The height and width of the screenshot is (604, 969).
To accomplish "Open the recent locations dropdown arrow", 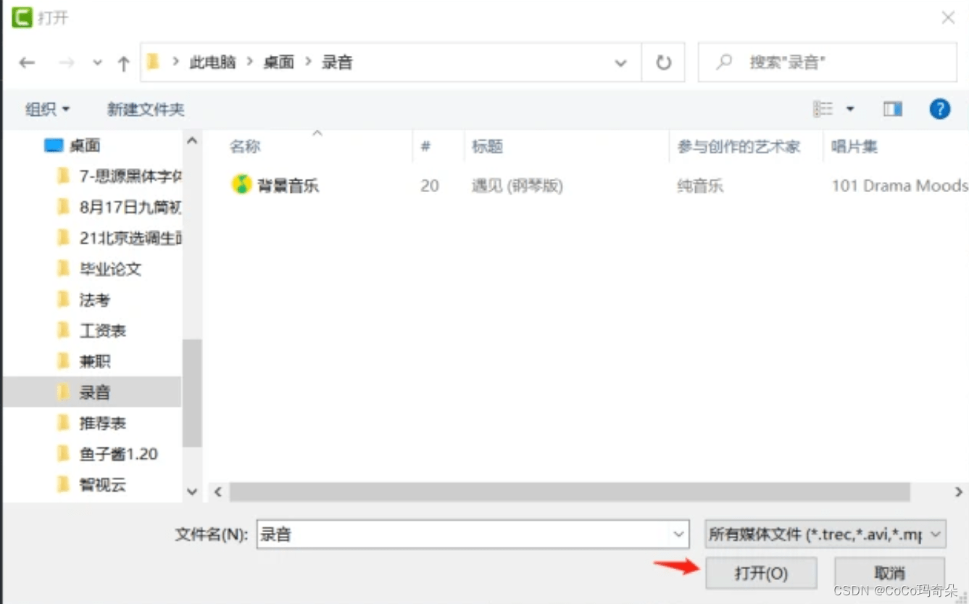I will click(97, 63).
